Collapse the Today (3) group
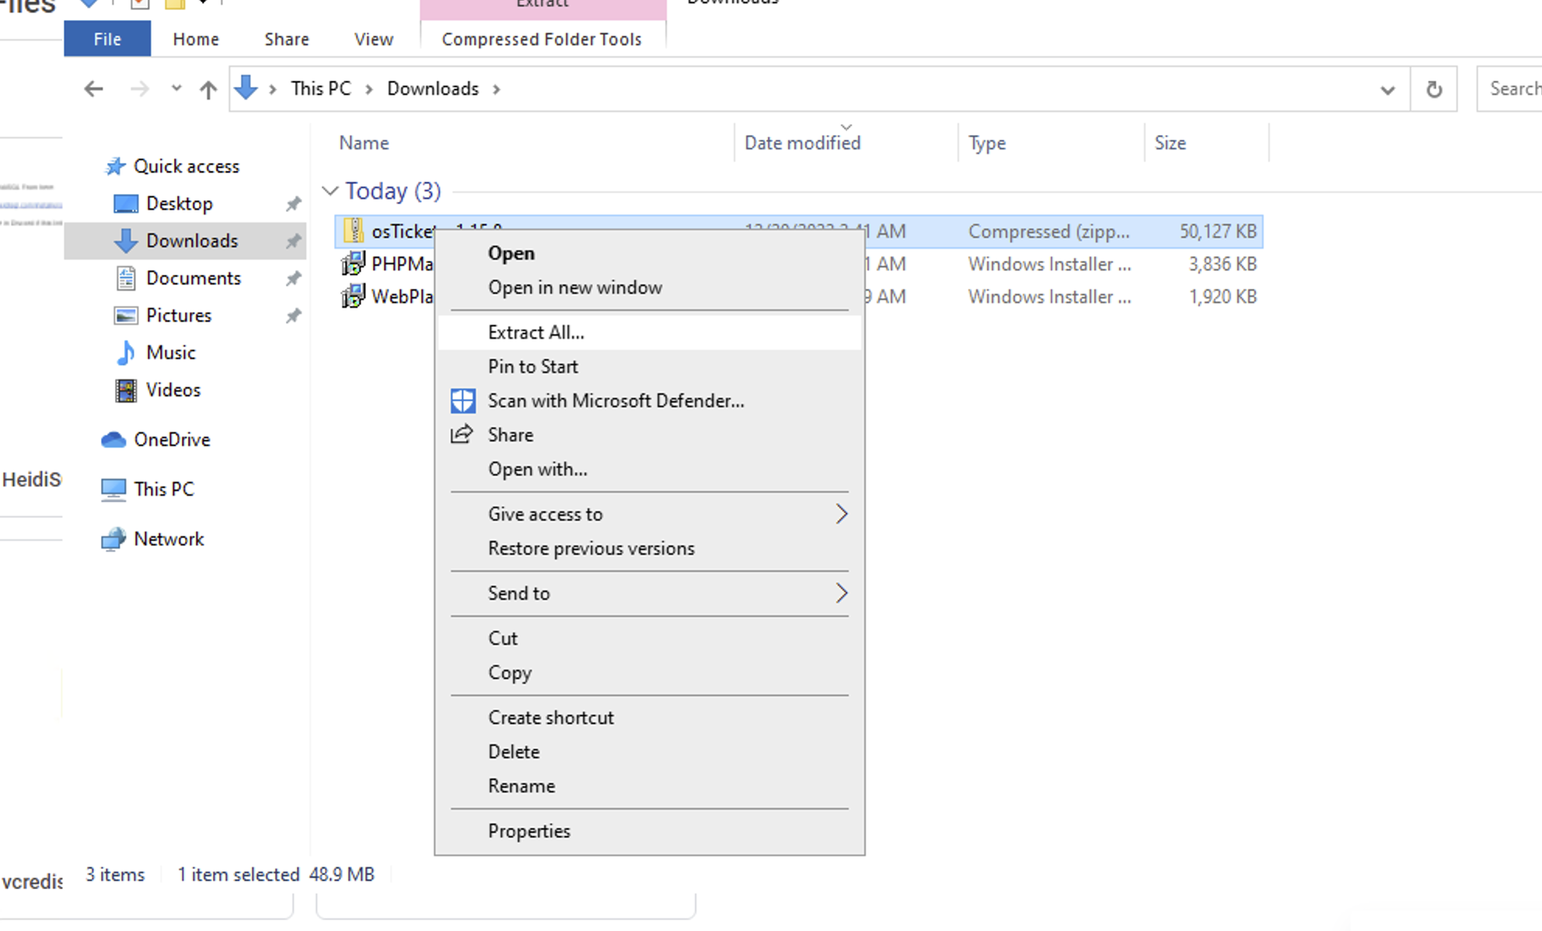Viewport: 1542px width, 931px height. click(330, 191)
